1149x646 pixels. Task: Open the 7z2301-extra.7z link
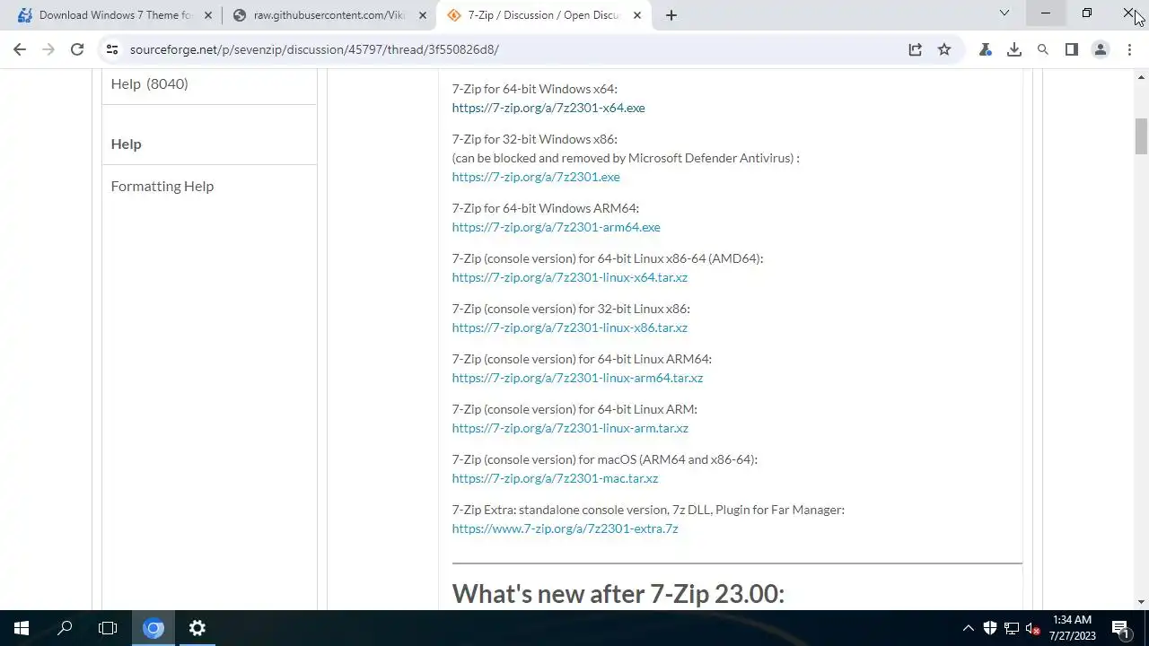coord(565,528)
